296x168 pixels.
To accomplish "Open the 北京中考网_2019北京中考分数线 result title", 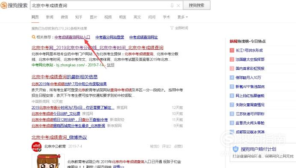I will click(98, 48).
